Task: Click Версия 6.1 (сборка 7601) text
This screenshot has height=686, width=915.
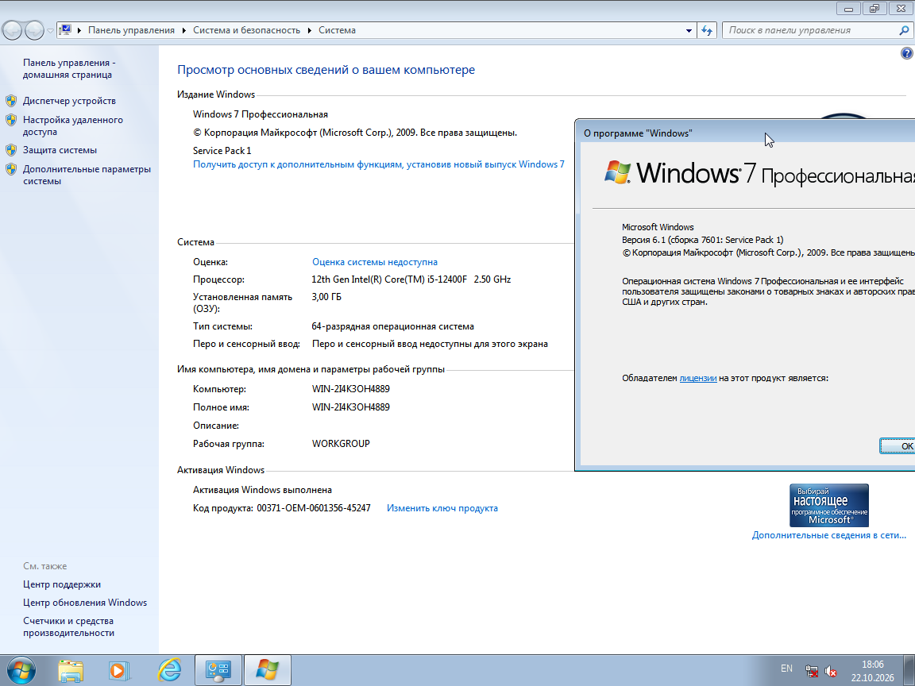Action: [x=703, y=240]
